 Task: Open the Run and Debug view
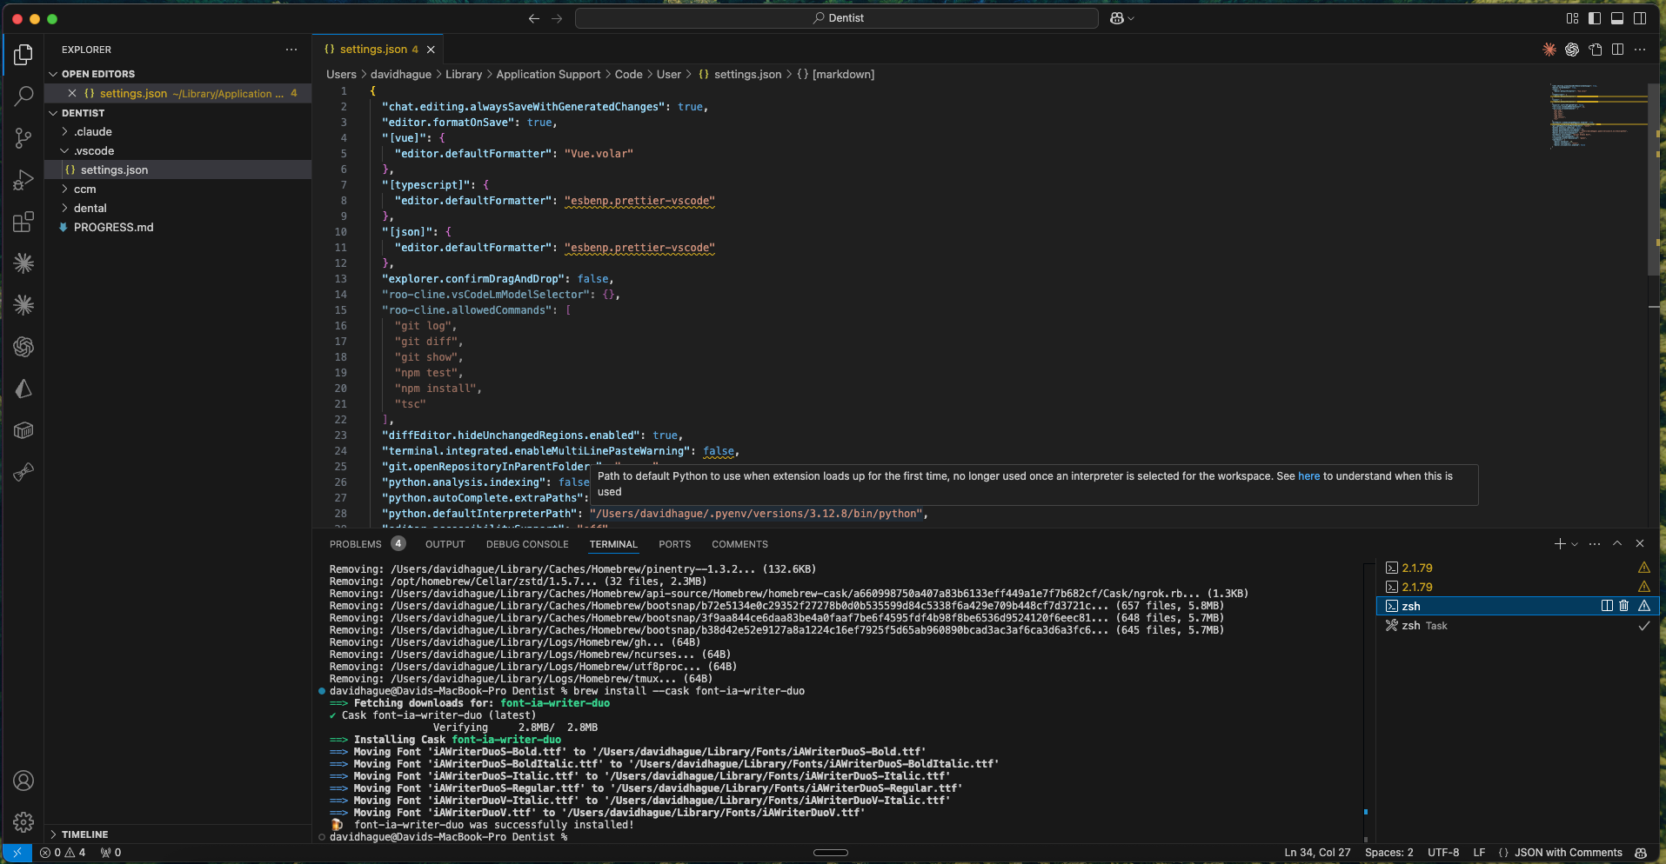coord(23,180)
